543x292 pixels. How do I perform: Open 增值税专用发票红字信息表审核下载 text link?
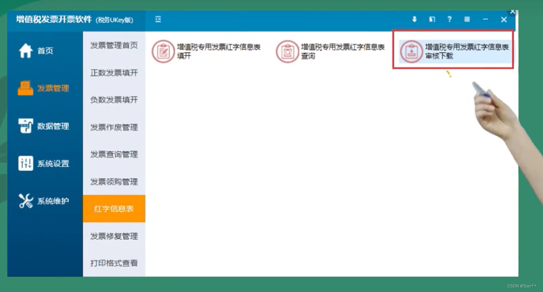467,51
